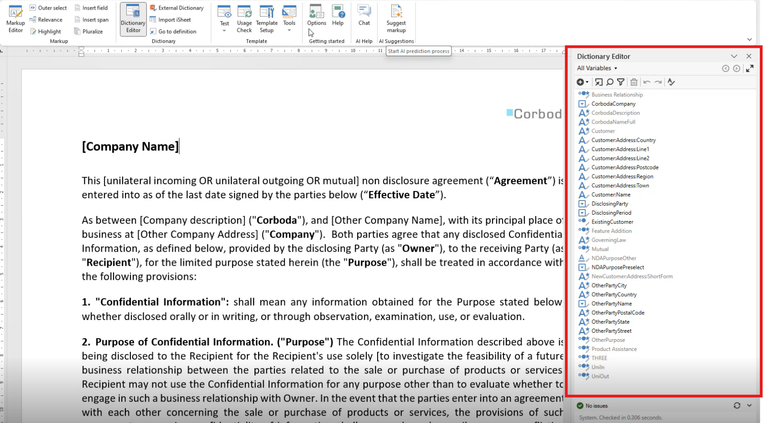Click the search icon in Dictionary Editor
The height and width of the screenshot is (423, 763).
coord(610,82)
